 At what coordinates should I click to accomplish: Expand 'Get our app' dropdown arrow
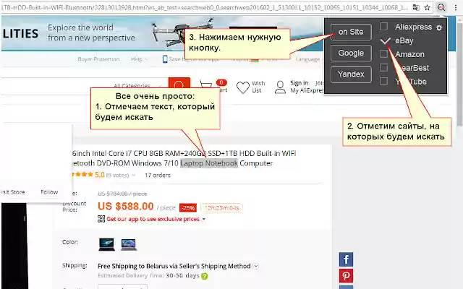204,219
